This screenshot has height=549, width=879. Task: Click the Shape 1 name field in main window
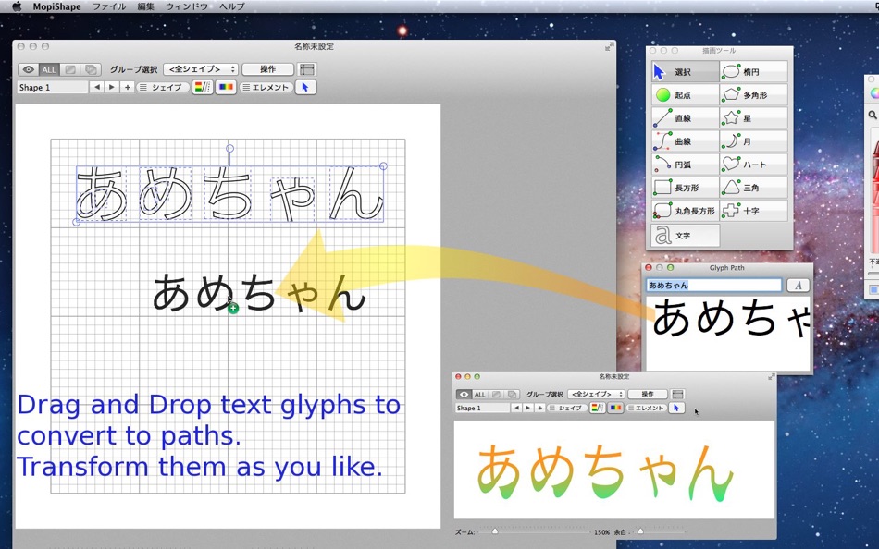tap(53, 88)
